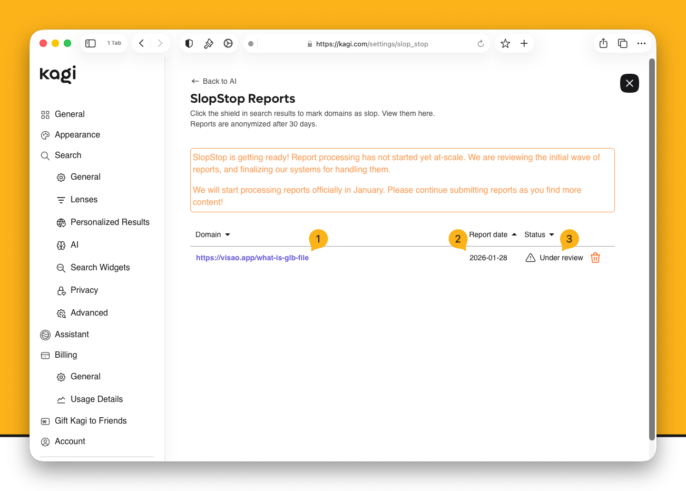686x491 pixels.
Task: Switch to the Lenses settings page
Action: click(x=84, y=199)
